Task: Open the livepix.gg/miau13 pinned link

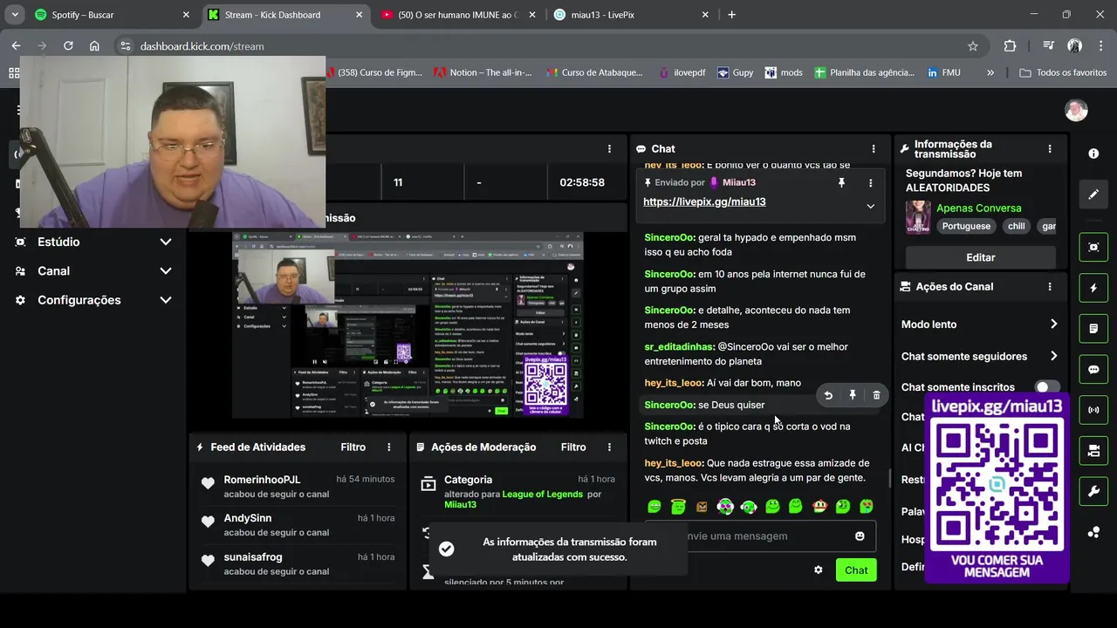Action: pyautogui.click(x=704, y=201)
